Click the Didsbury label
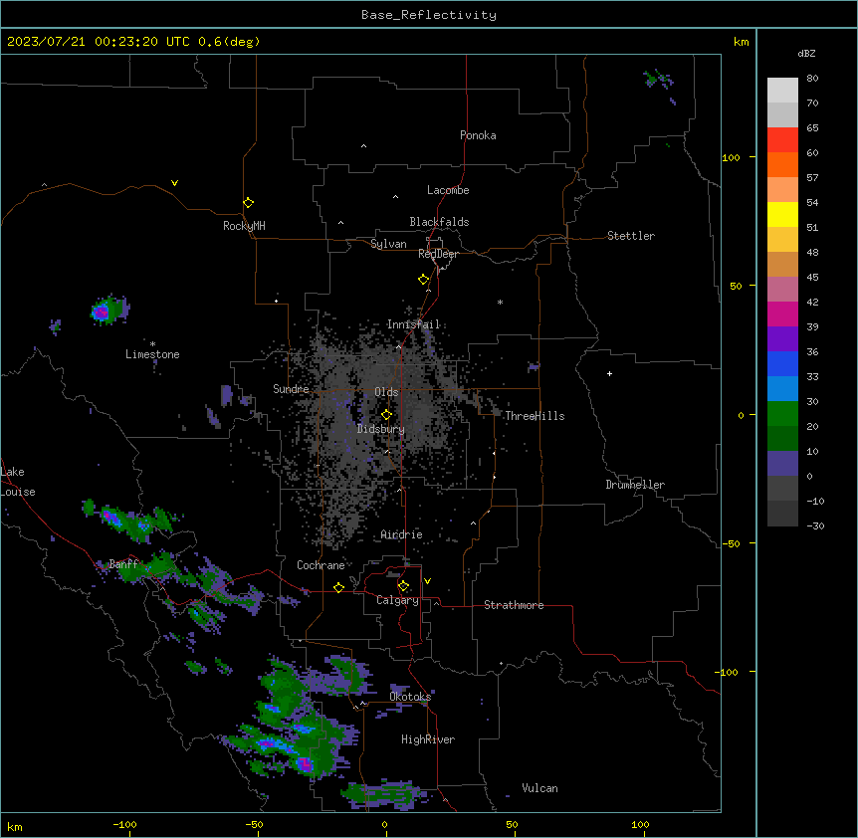858x838 pixels. tap(381, 429)
